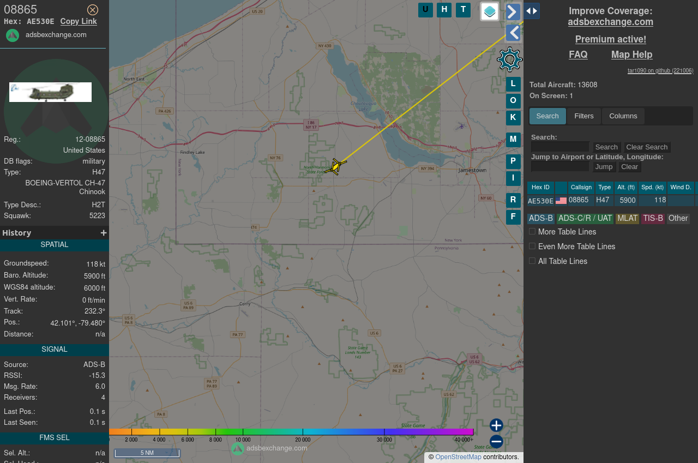Click the 12-08865 registration value

coord(90,140)
